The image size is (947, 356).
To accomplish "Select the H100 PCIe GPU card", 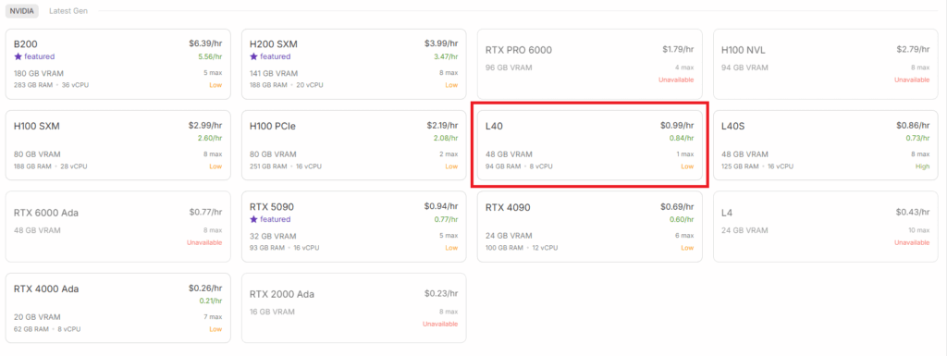I will (x=354, y=145).
